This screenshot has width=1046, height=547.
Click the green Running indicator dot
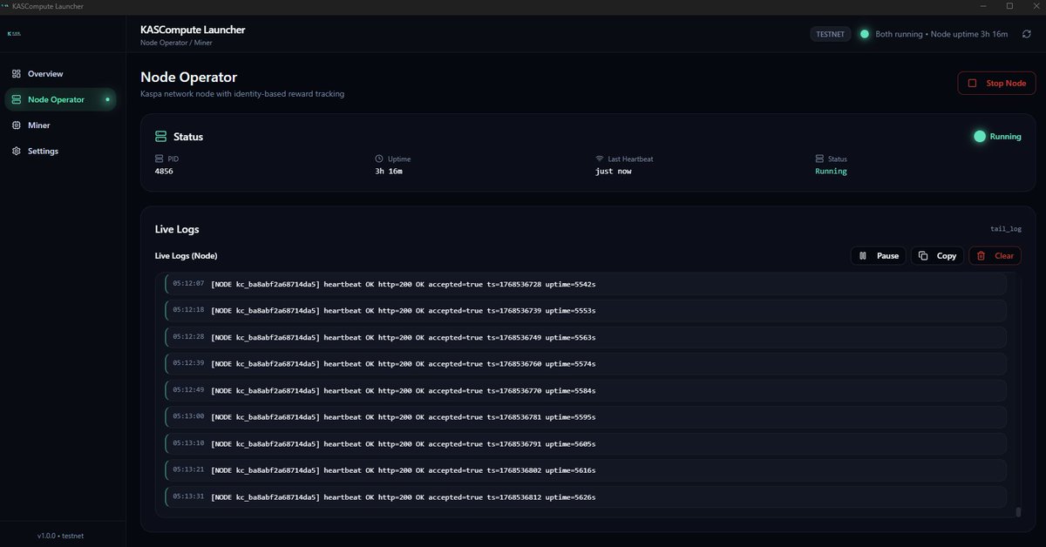pos(980,137)
